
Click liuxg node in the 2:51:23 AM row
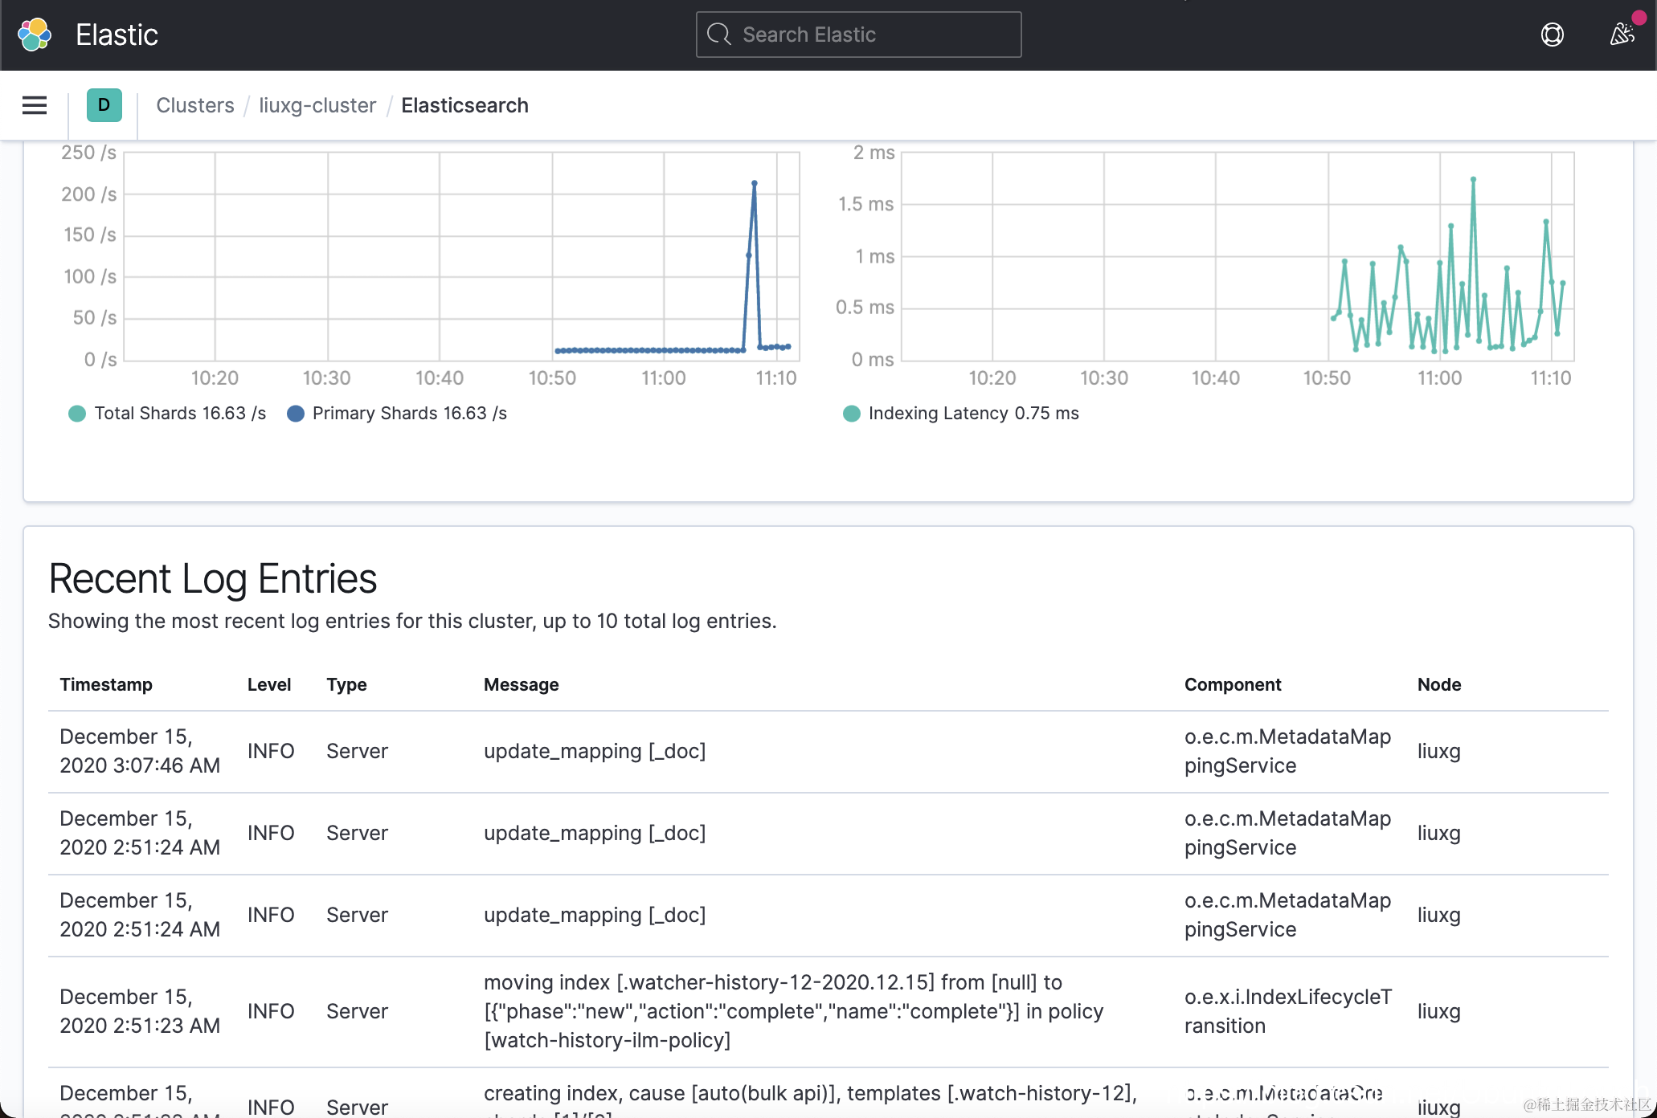click(x=1439, y=1011)
